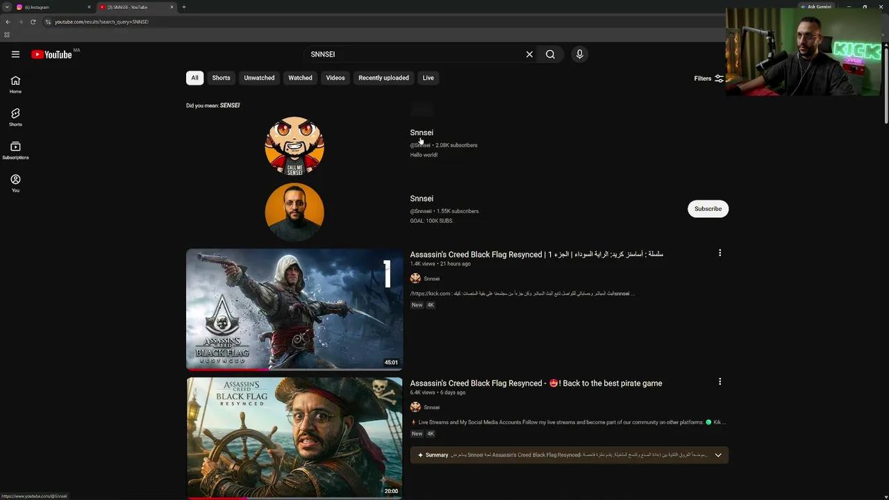Click the browser address bar URL
Image resolution: width=889 pixels, height=500 pixels.
(101, 22)
